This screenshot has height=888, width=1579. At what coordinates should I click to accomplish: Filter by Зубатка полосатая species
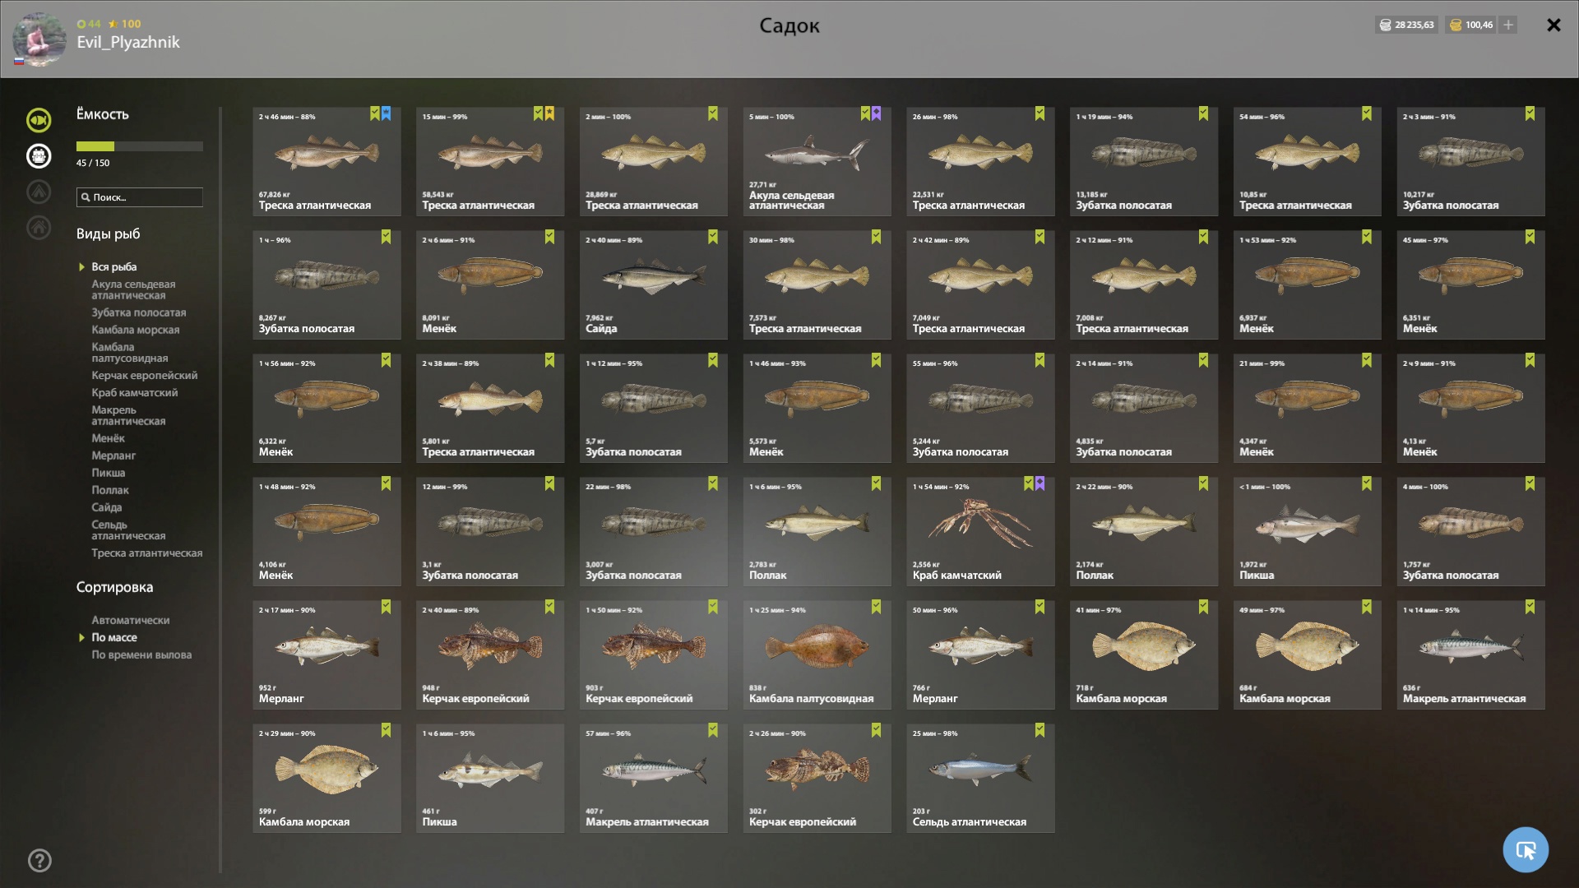tap(139, 312)
